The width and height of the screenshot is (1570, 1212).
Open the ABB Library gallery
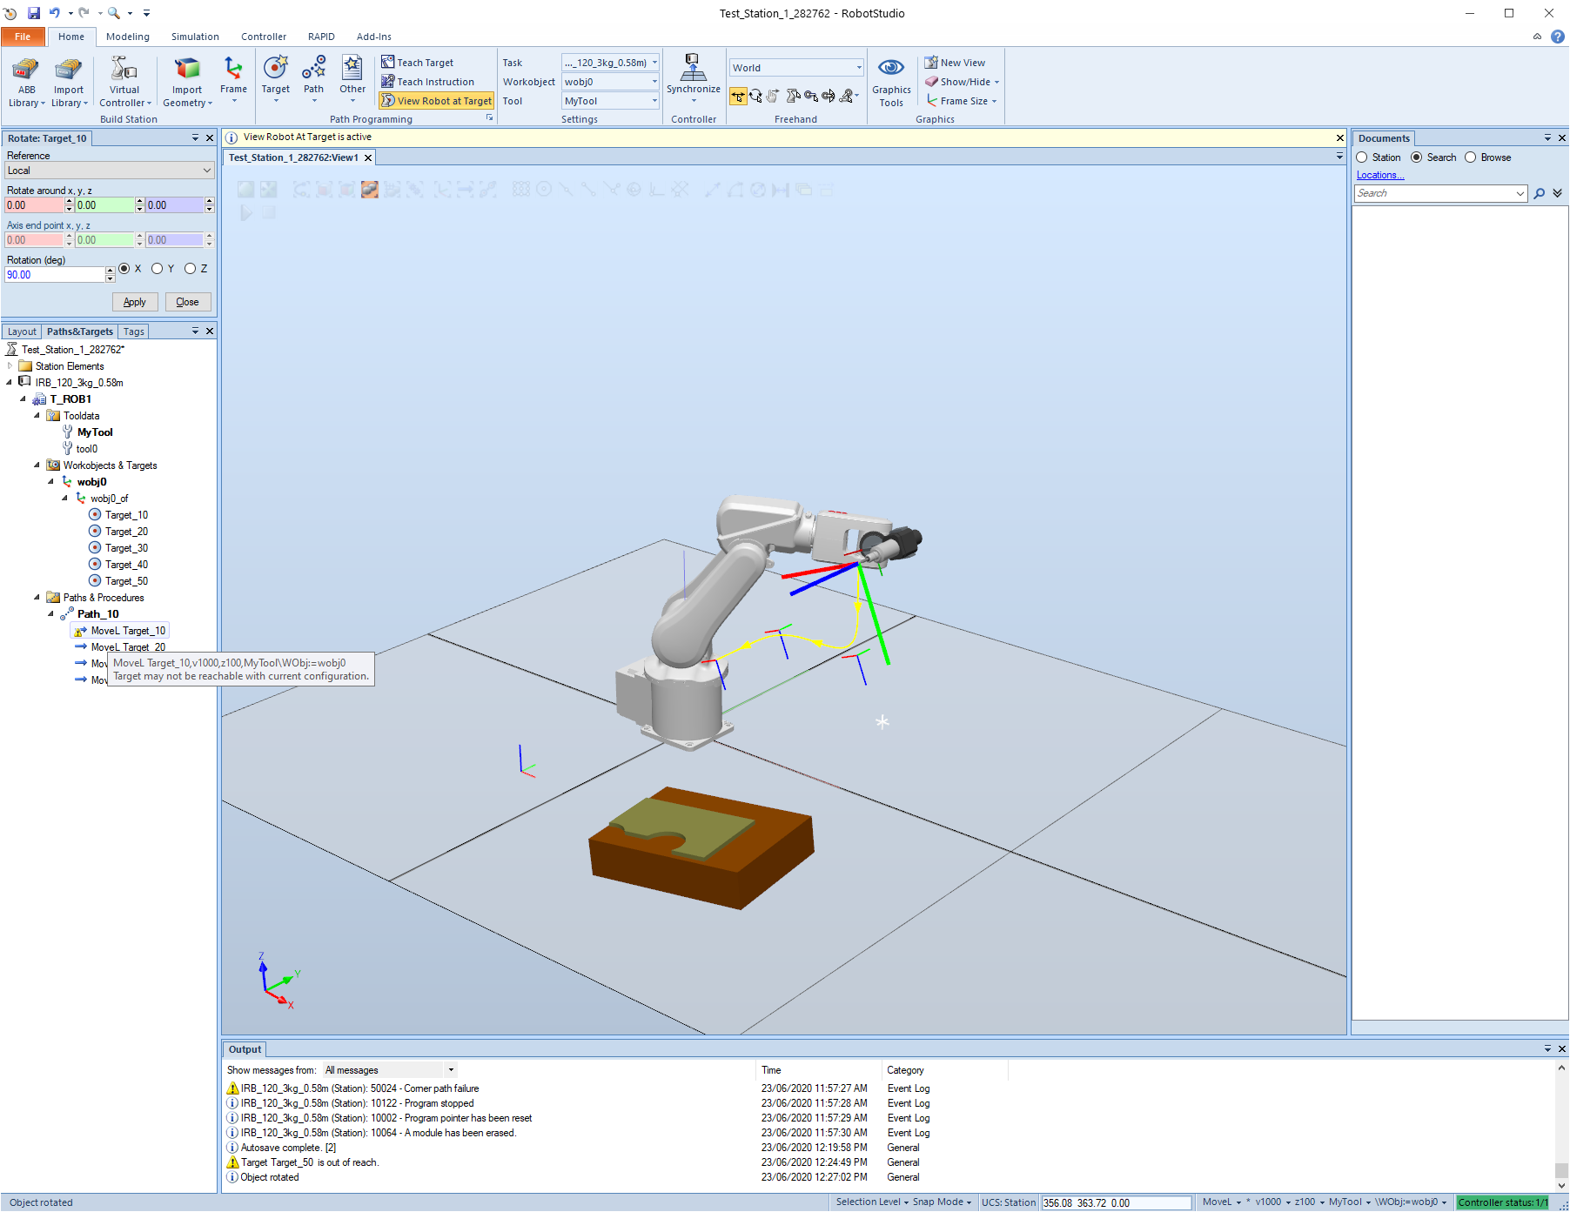pos(26,83)
